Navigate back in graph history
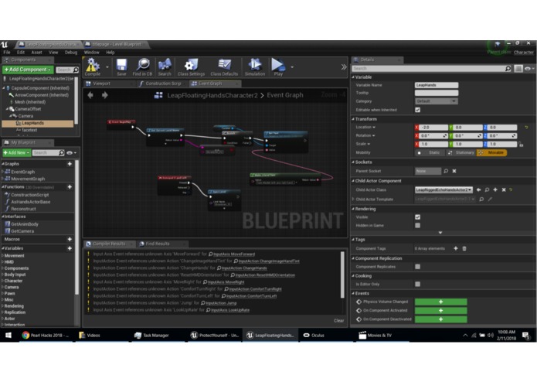 point(90,95)
